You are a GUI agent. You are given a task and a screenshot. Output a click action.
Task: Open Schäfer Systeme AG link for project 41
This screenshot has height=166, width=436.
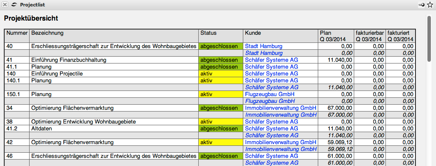coord(272,60)
